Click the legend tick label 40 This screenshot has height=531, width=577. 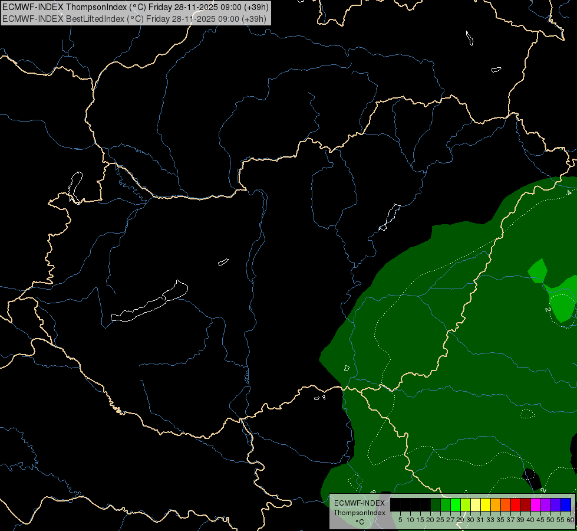(x=530, y=520)
